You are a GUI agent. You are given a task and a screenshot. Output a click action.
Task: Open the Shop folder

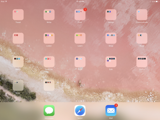111,38
